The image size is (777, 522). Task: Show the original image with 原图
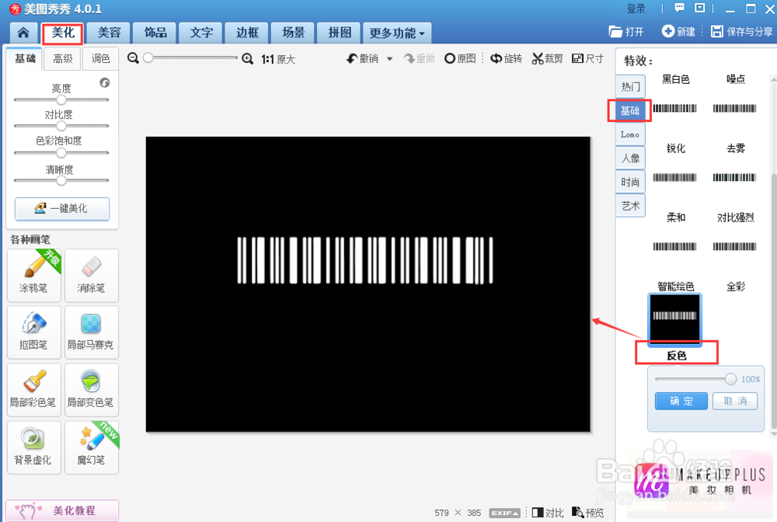click(x=460, y=58)
